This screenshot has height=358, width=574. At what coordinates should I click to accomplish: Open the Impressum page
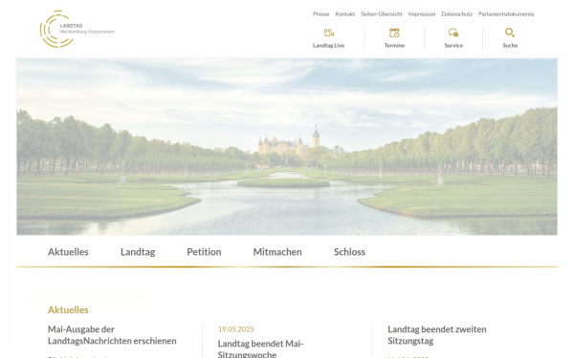click(422, 14)
